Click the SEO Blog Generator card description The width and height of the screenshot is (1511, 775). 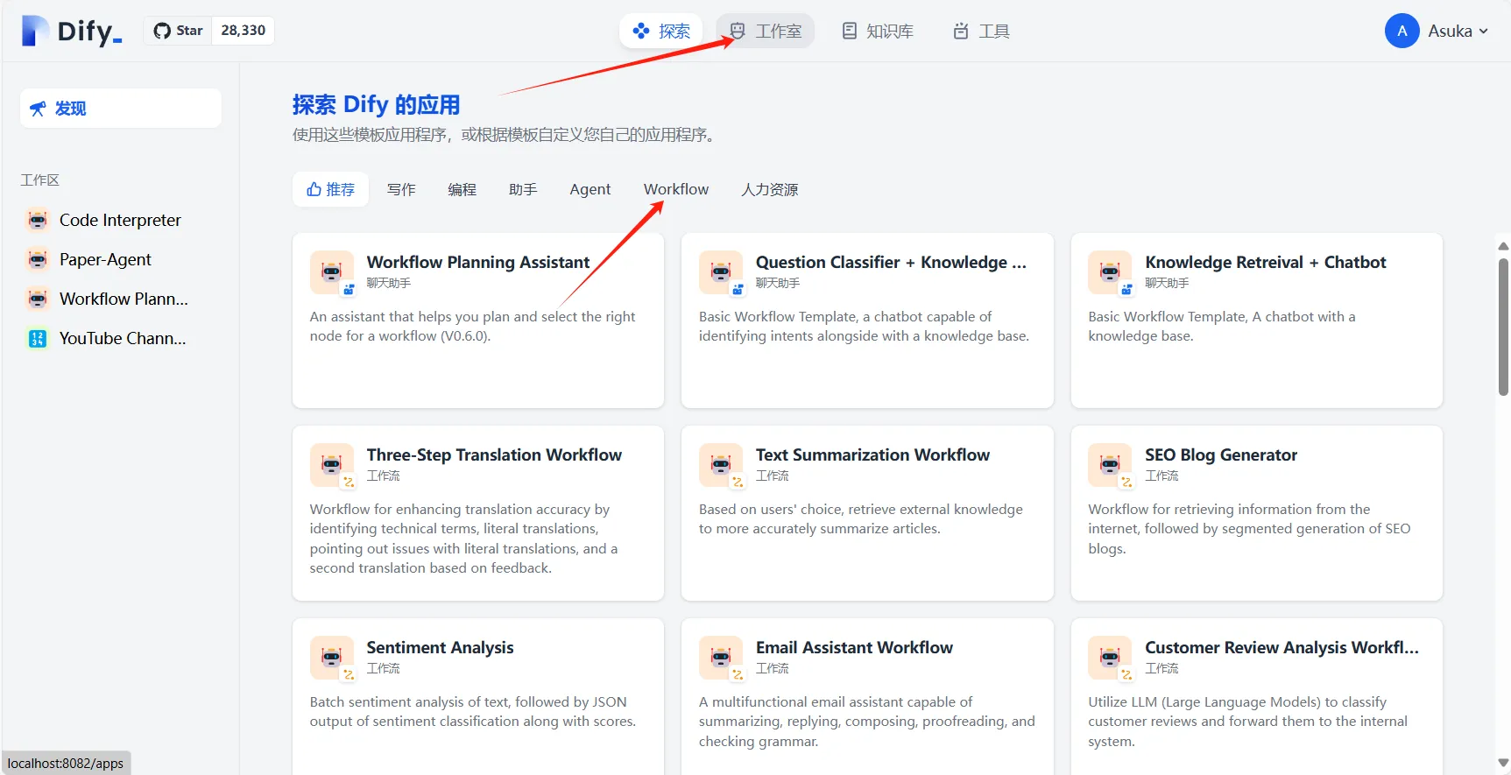1249,529
